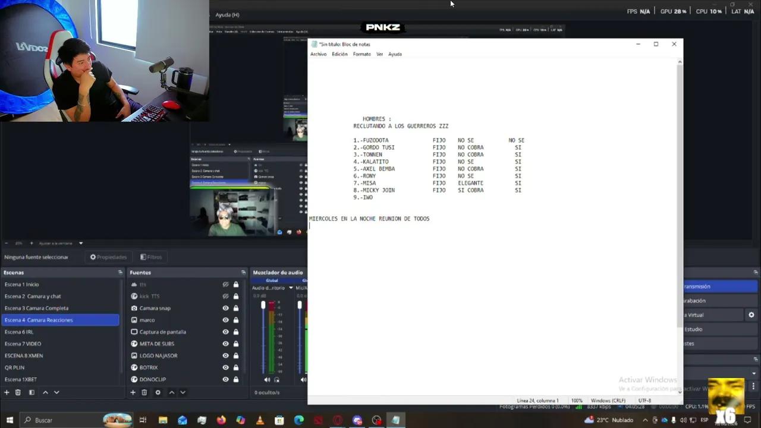Zoom out the OBS preview
Viewport: 761px width, 428px height.
pos(5,243)
